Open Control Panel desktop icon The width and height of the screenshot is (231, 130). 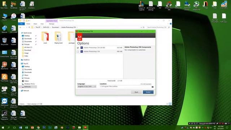pyautogui.click(x=5, y=54)
